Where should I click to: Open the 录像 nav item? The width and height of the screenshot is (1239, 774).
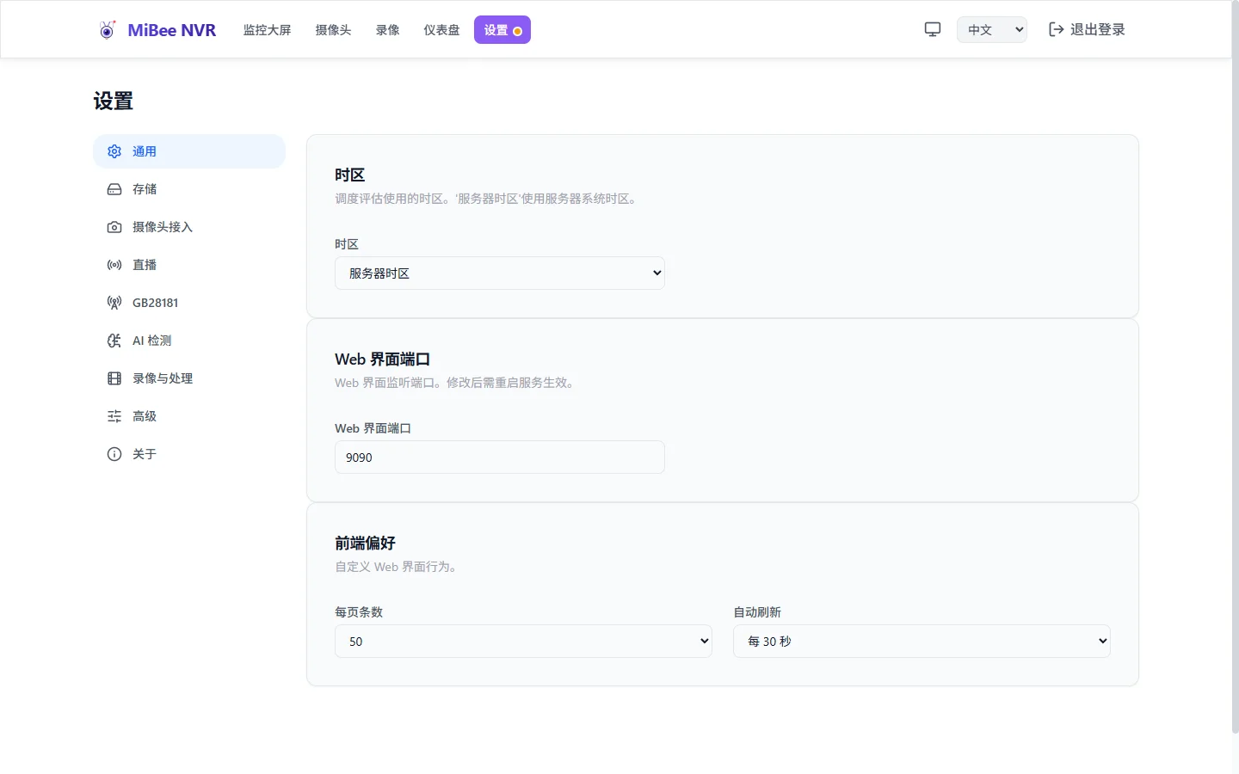tap(387, 30)
